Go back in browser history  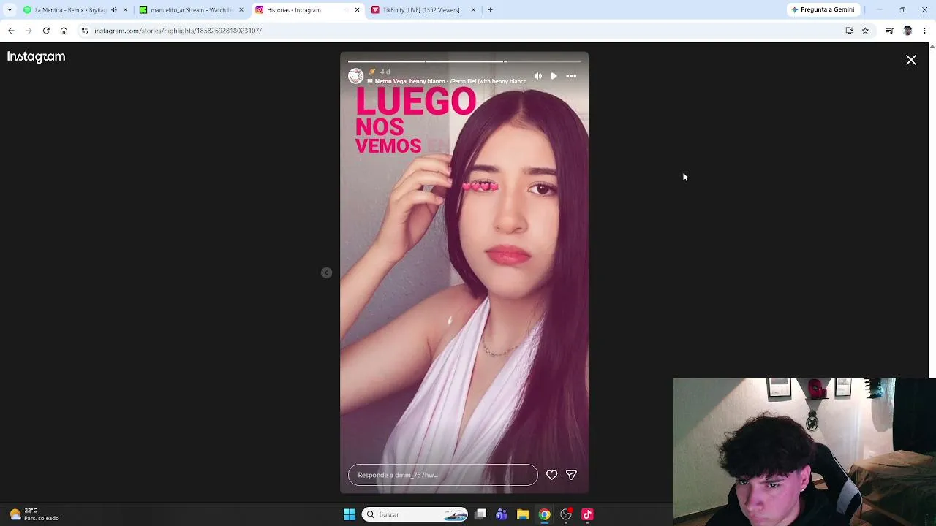[x=11, y=31]
